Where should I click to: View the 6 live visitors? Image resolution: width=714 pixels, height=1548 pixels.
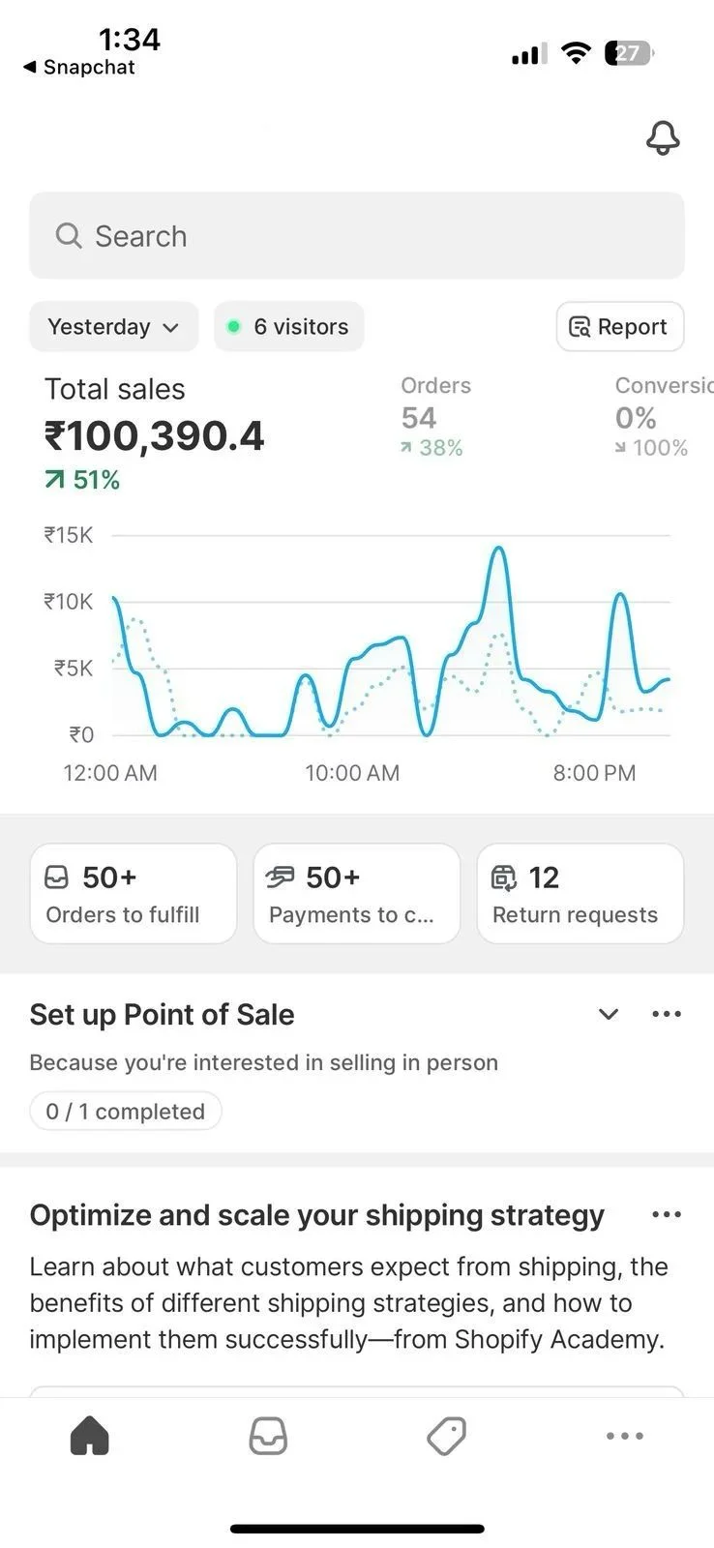[288, 327]
